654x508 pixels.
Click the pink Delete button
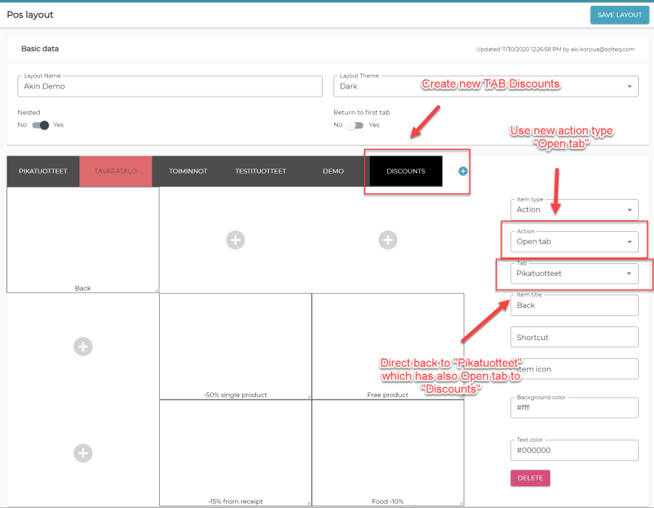click(530, 478)
